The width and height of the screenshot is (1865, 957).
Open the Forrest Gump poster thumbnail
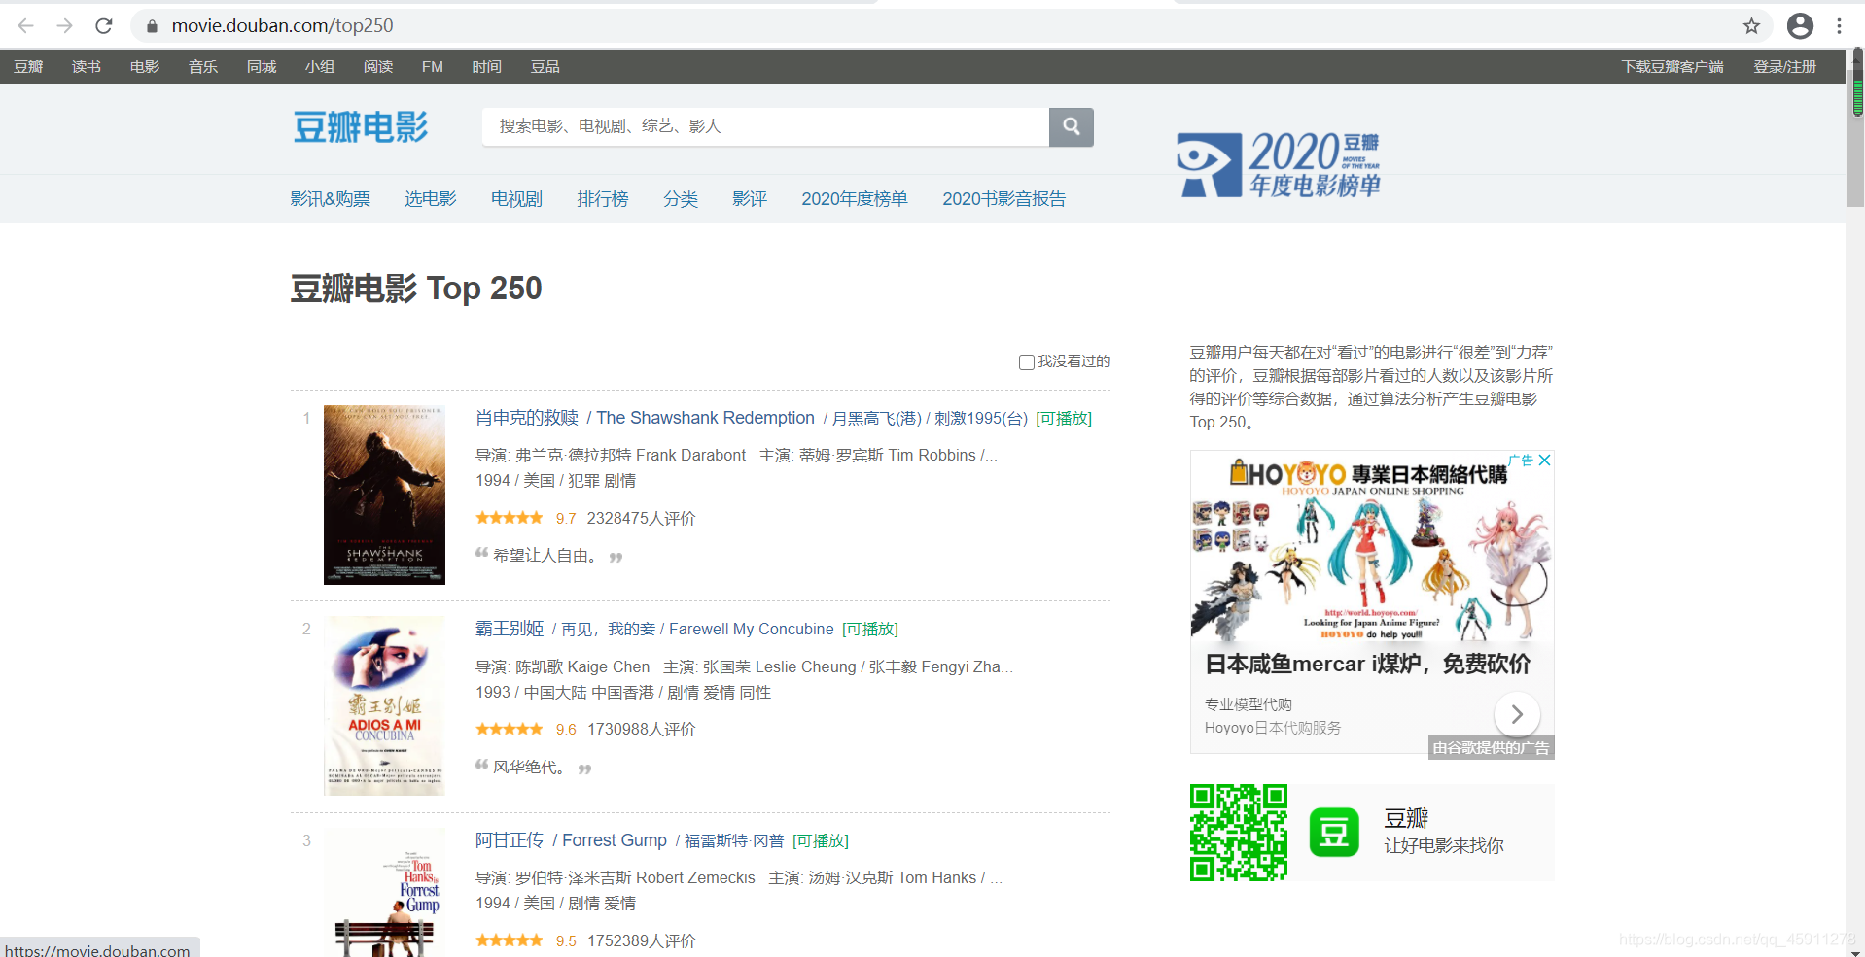pyautogui.click(x=384, y=892)
